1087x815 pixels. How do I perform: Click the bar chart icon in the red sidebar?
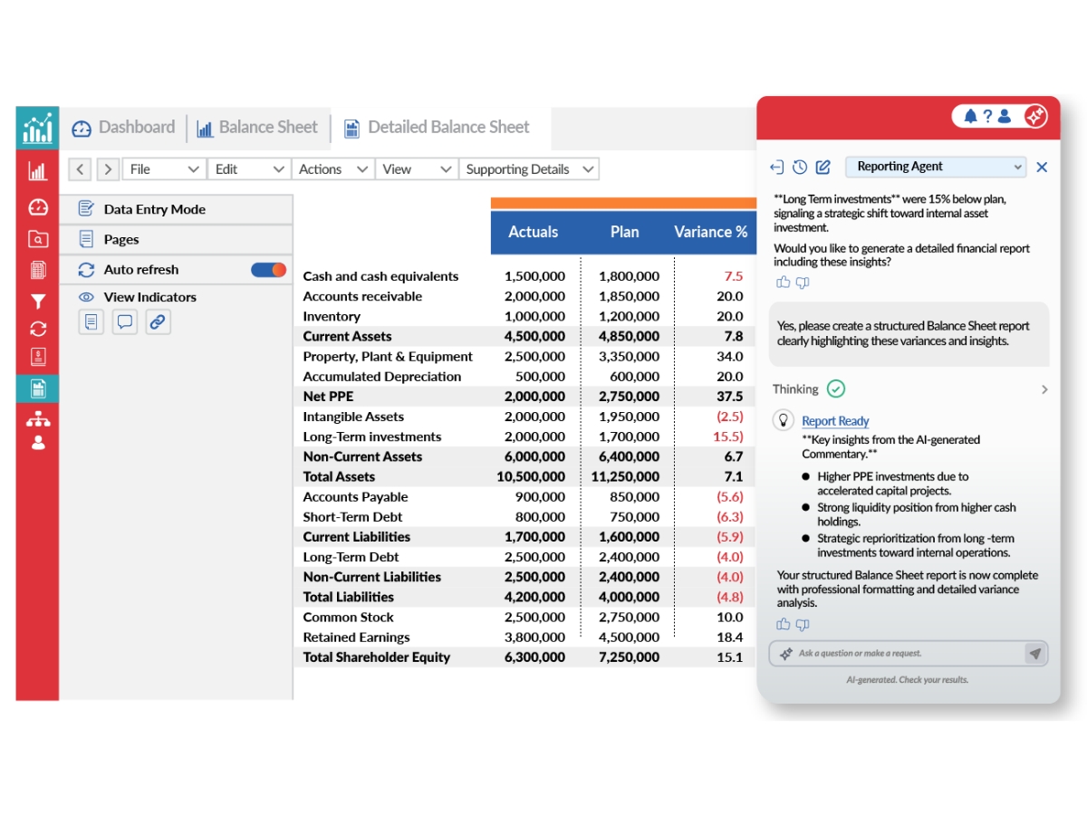tap(38, 170)
